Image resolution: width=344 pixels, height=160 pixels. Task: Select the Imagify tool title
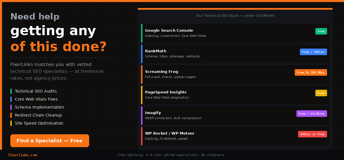pyautogui.click(x=153, y=113)
